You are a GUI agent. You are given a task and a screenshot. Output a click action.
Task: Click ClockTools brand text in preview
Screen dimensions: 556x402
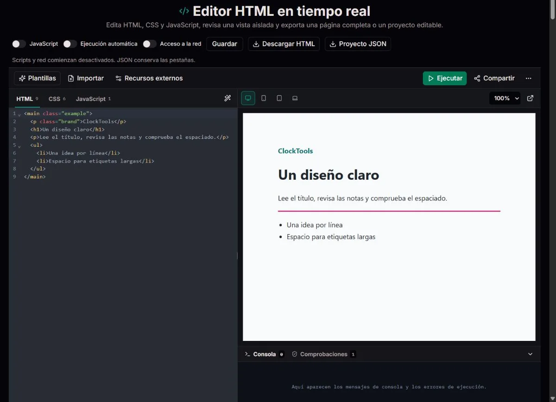coord(295,151)
